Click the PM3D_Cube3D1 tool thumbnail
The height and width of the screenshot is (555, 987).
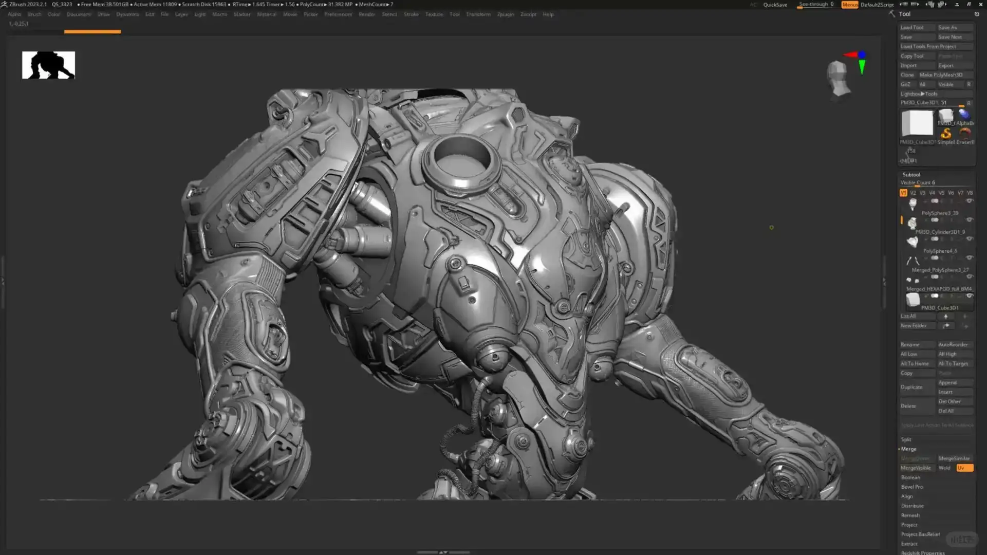click(x=917, y=123)
